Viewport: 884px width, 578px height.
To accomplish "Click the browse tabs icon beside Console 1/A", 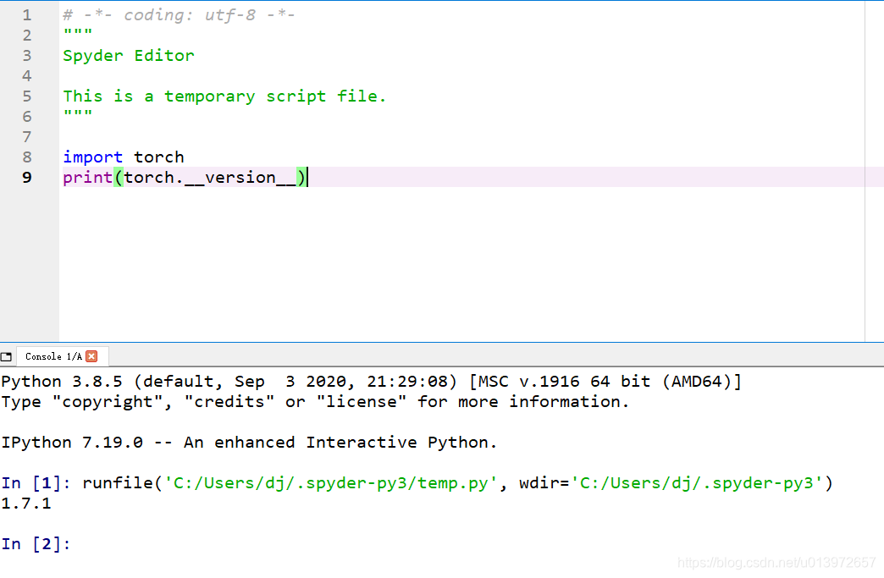I will point(6,355).
